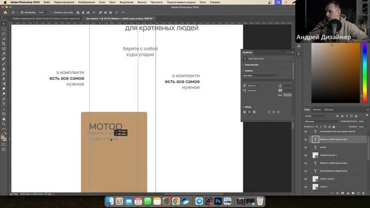The image size is (370, 208).
Task: Delete layer with trash icon
Action: 364,193
